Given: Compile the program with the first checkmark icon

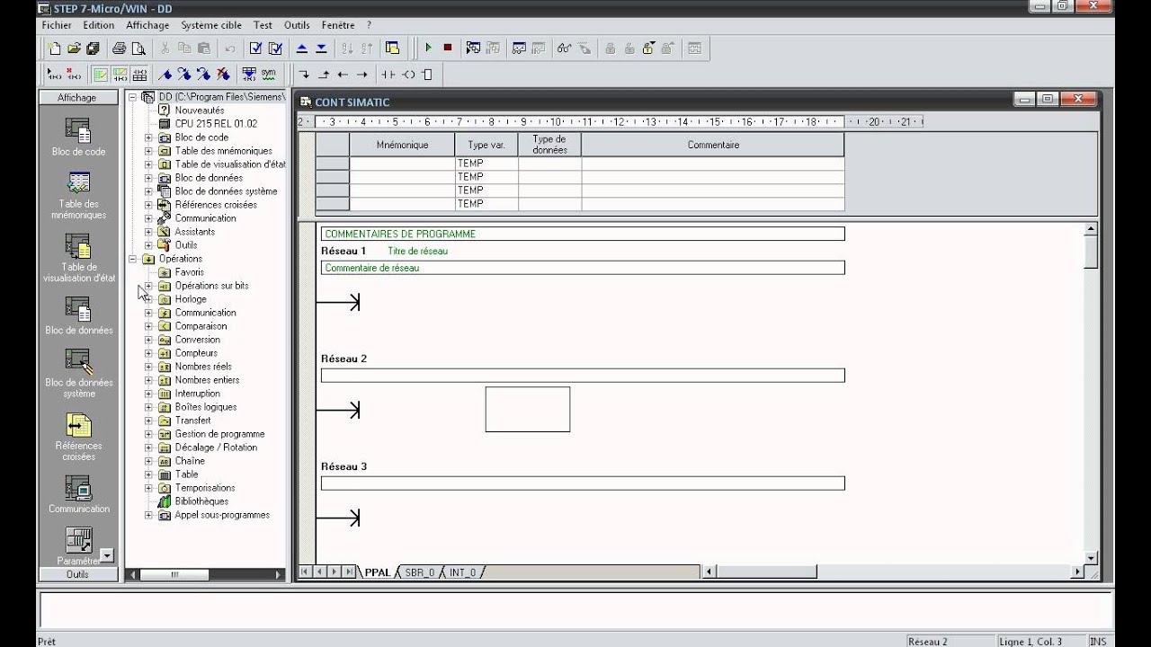Looking at the screenshot, I should click(256, 49).
